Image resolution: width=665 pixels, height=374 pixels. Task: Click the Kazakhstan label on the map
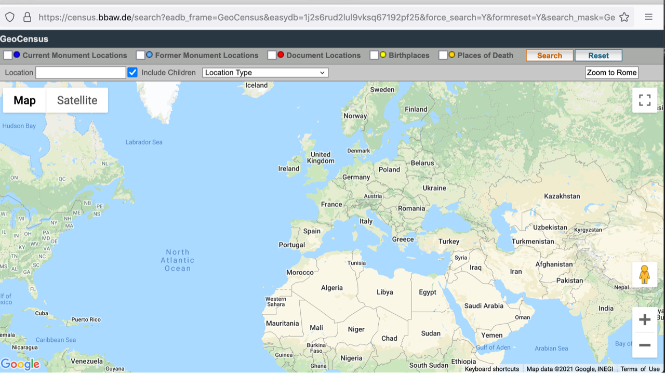(562, 196)
